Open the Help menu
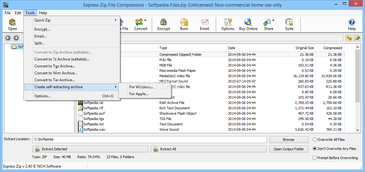The image size is (365, 172). 43,13
